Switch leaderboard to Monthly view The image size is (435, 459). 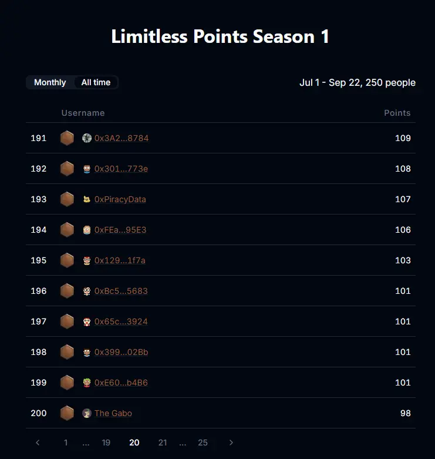point(50,82)
